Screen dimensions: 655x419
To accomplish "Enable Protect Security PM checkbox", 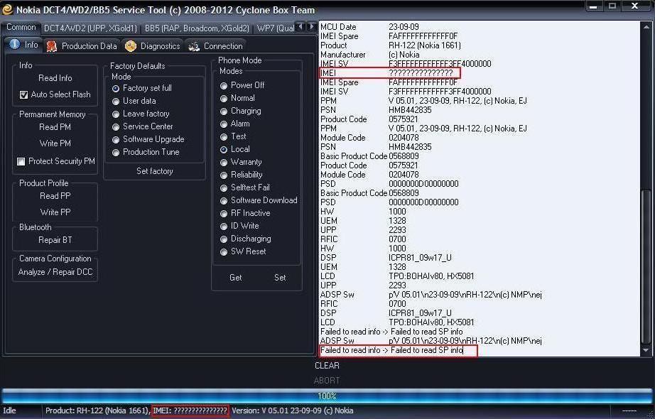I will point(21,161).
